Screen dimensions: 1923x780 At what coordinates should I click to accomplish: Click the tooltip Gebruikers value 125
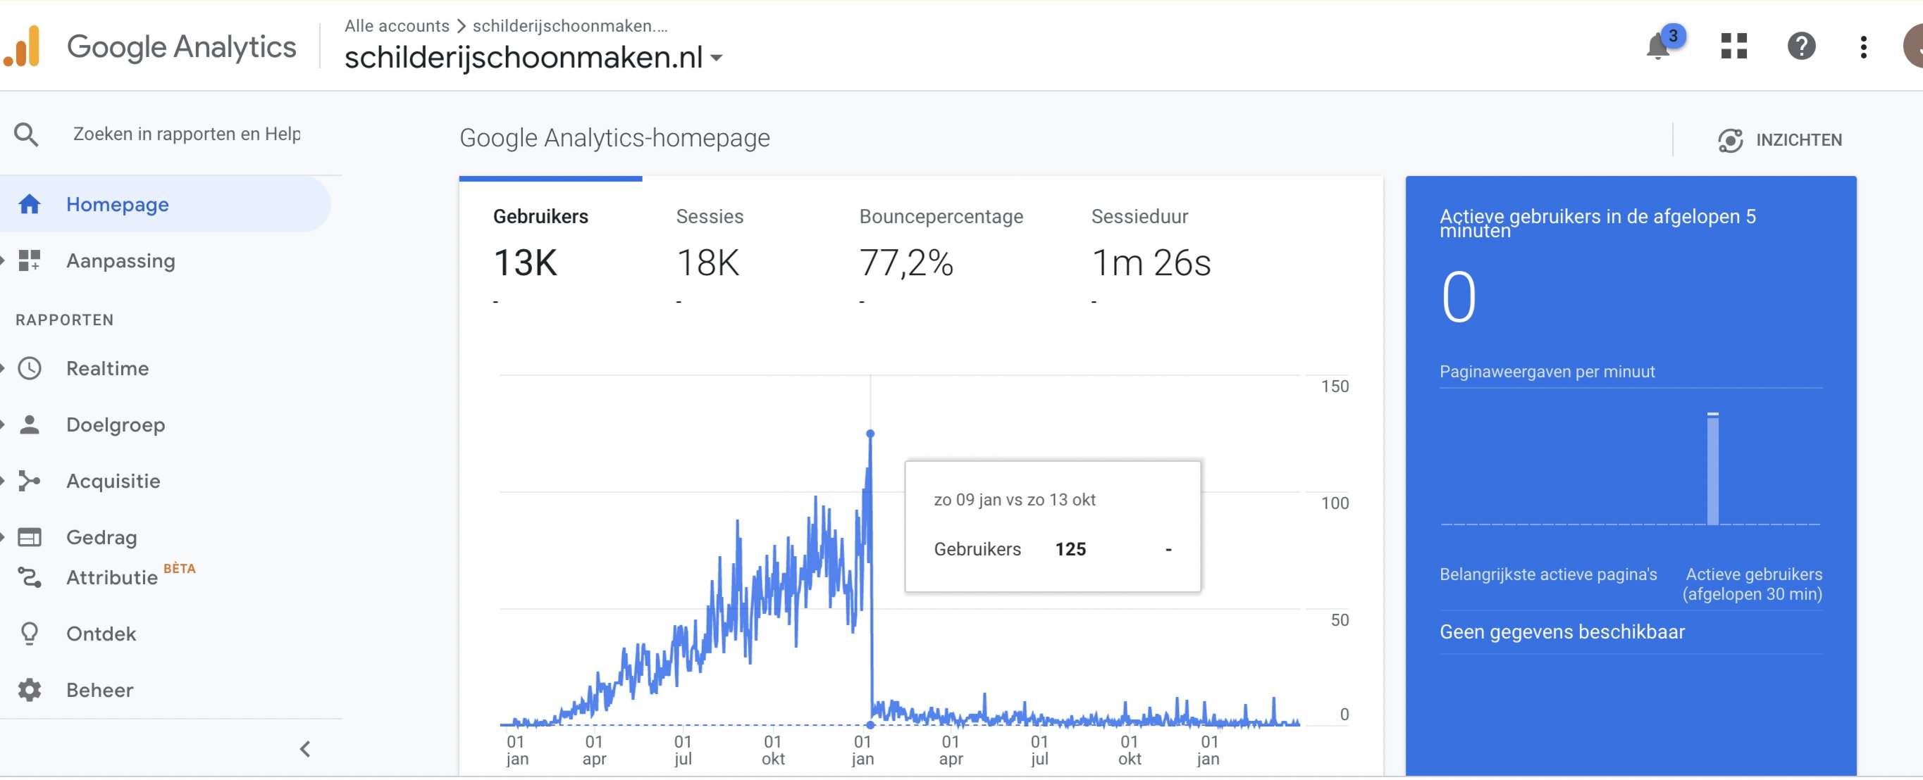[1070, 550]
